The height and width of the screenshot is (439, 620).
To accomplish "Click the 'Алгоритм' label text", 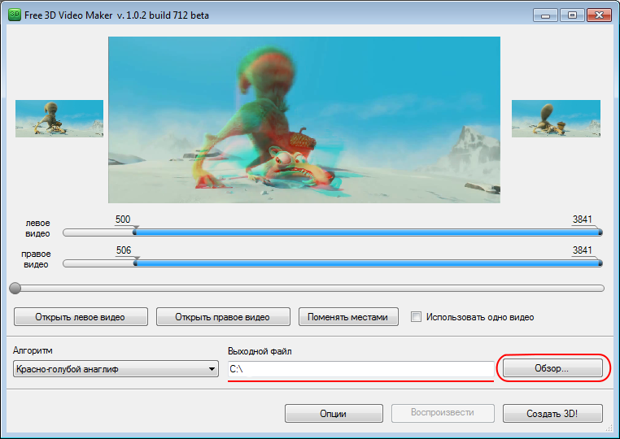I will click(33, 350).
